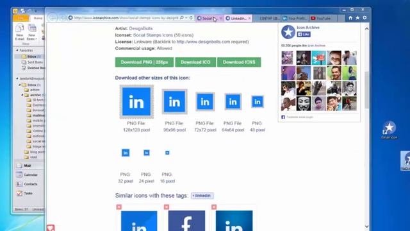The image size is (410, 231).
Task: Collapse Favorites section in Outlook
Action: [17, 50]
